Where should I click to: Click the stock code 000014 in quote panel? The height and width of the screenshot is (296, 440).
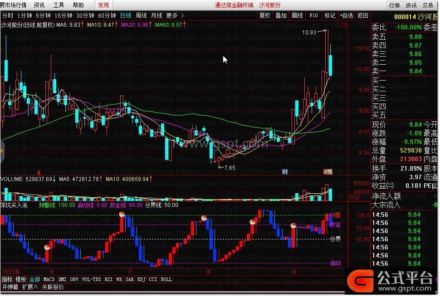[x=405, y=17]
